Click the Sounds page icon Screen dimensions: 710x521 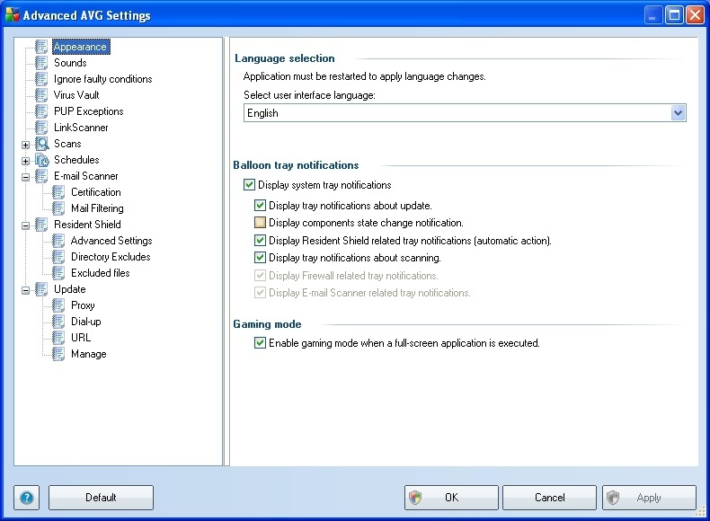pyautogui.click(x=41, y=63)
